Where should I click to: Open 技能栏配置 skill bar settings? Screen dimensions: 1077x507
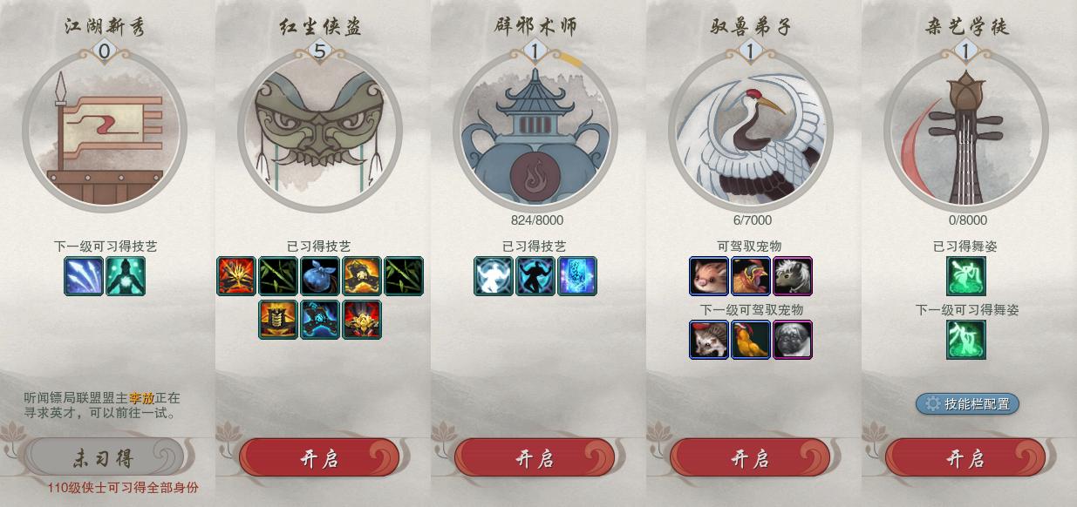(967, 403)
